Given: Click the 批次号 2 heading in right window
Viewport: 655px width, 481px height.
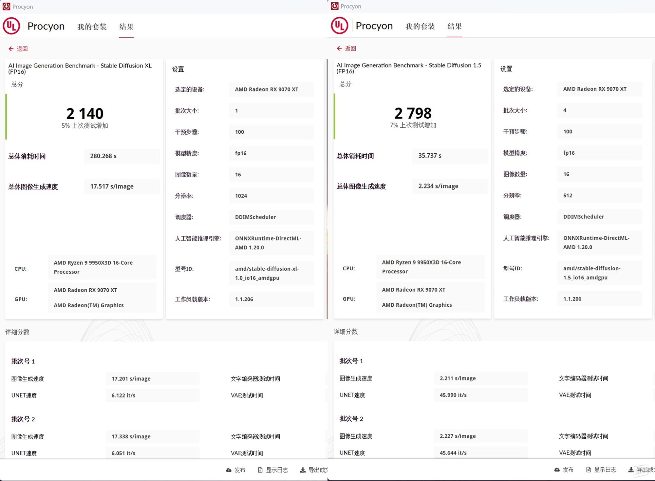Looking at the screenshot, I should pos(351,419).
